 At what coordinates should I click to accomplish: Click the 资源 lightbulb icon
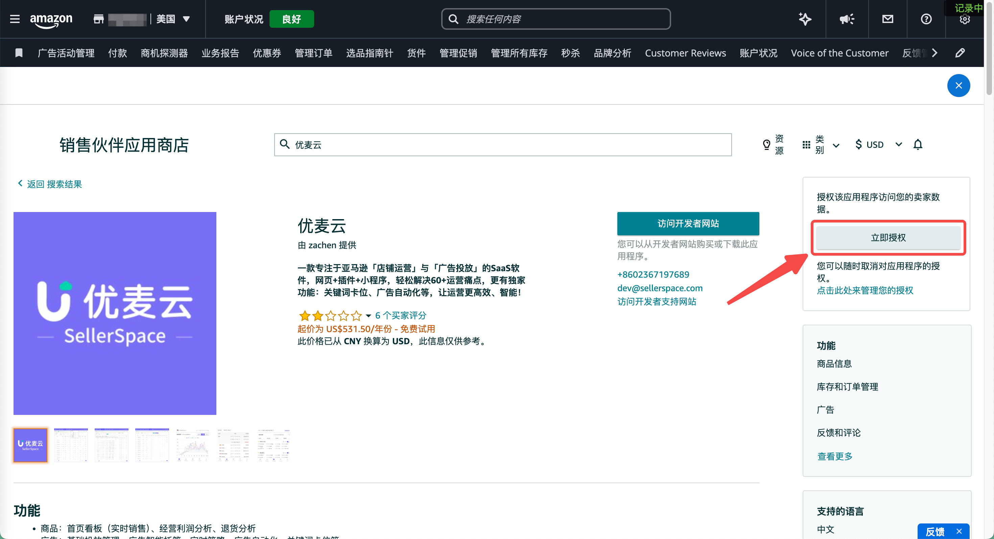click(766, 145)
